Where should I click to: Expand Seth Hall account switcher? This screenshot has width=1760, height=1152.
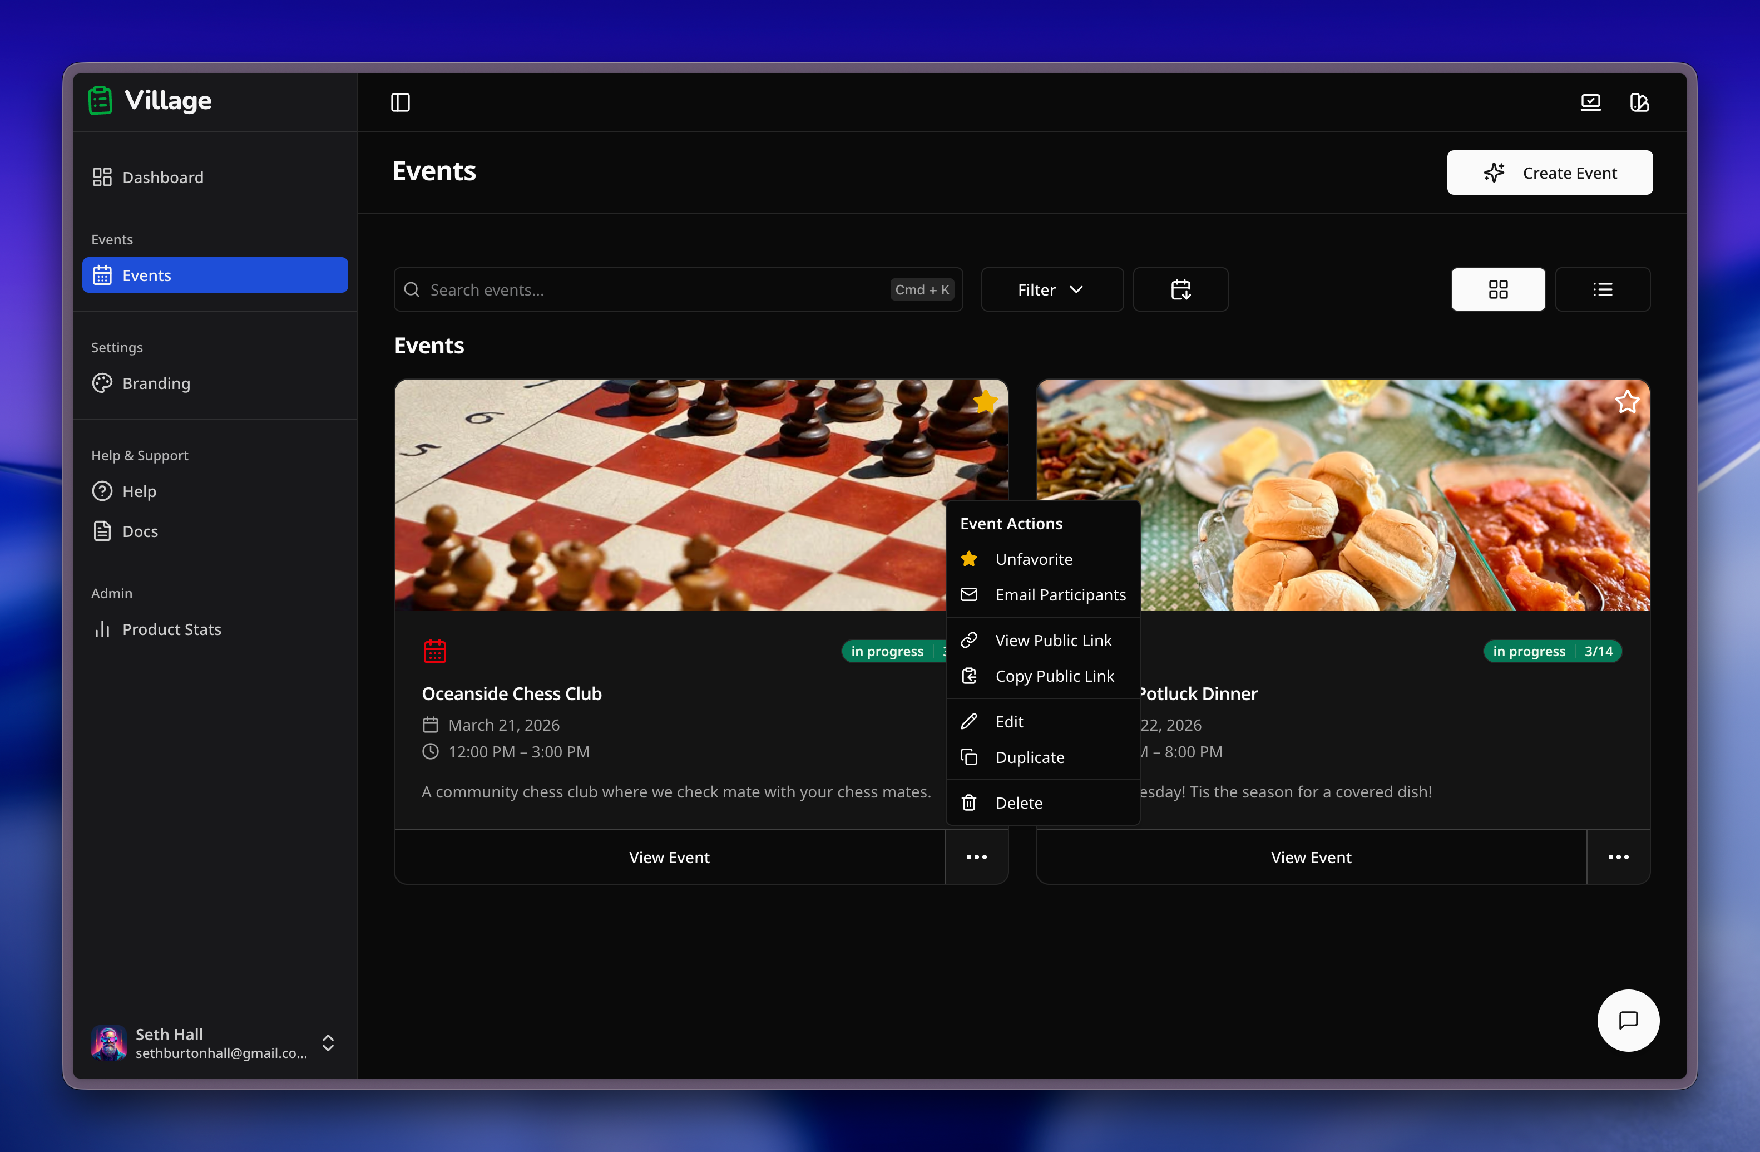328,1042
